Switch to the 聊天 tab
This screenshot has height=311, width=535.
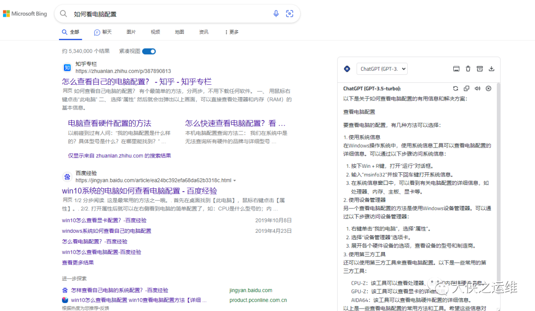click(x=103, y=32)
